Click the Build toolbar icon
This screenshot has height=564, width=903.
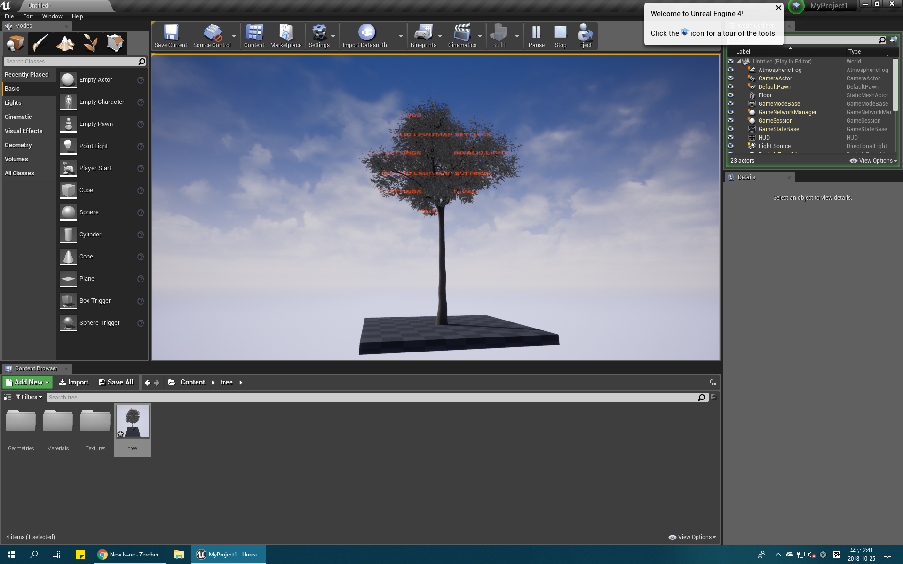coord(499,36)
